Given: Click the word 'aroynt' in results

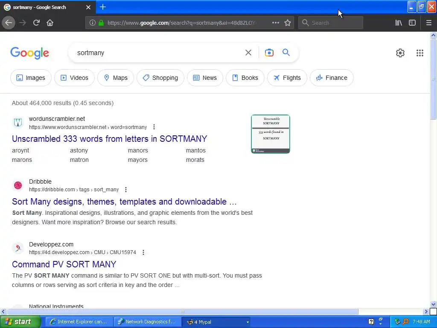Looking at the screenshot, I should [20, 150].
